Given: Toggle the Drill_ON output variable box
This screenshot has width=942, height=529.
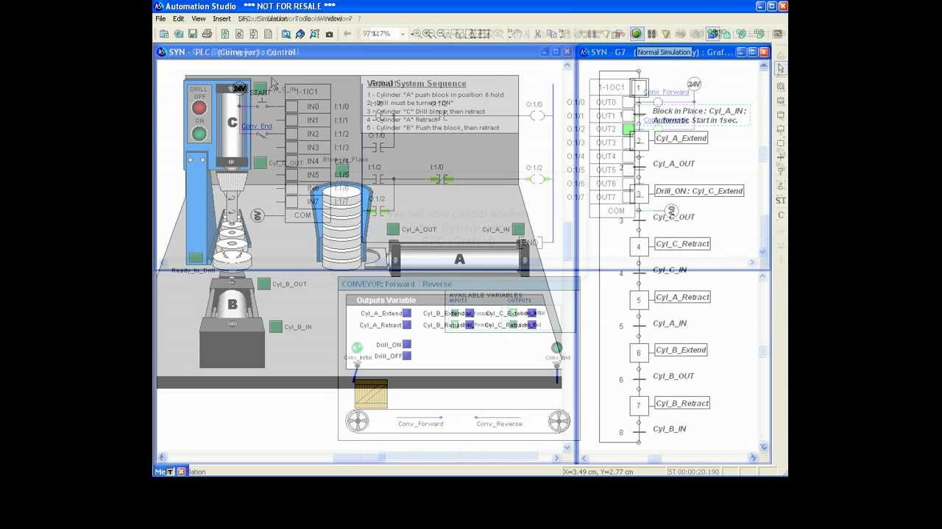Looking at the screenshot, I should pos(407,345).
